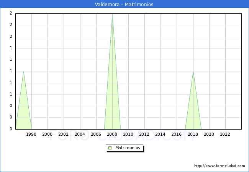249x172 pixels.
Task: Click the 'Matrimonios' legend label
Action: (x=128, y=148)
